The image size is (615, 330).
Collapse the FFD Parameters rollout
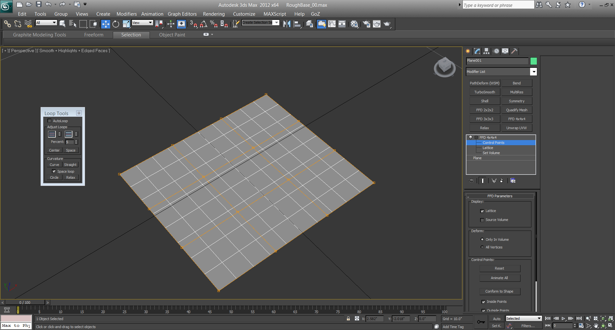pos(500,196)
